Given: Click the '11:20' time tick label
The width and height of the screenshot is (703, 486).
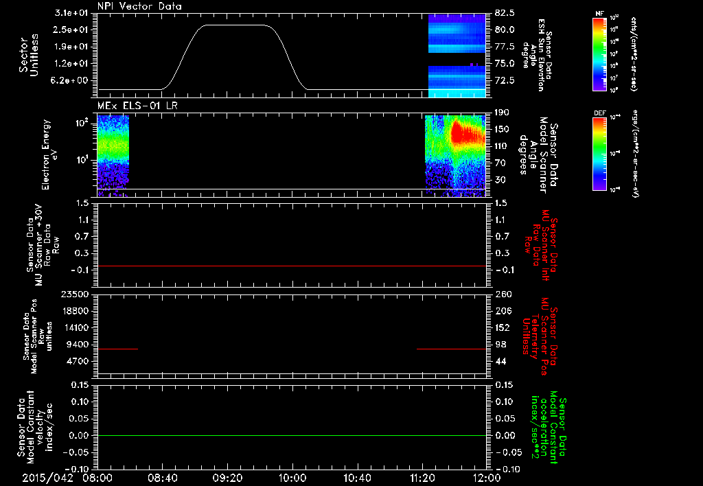Looking at the screenshot, I should point(422,478).
